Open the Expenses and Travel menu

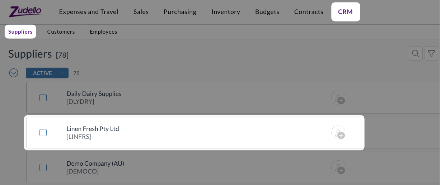coord(88,12)
